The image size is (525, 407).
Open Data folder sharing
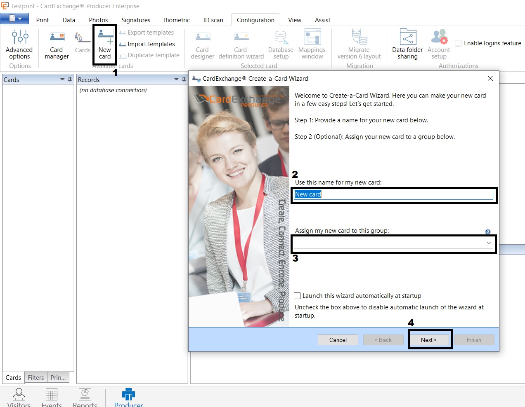click(x=407, y=44)
